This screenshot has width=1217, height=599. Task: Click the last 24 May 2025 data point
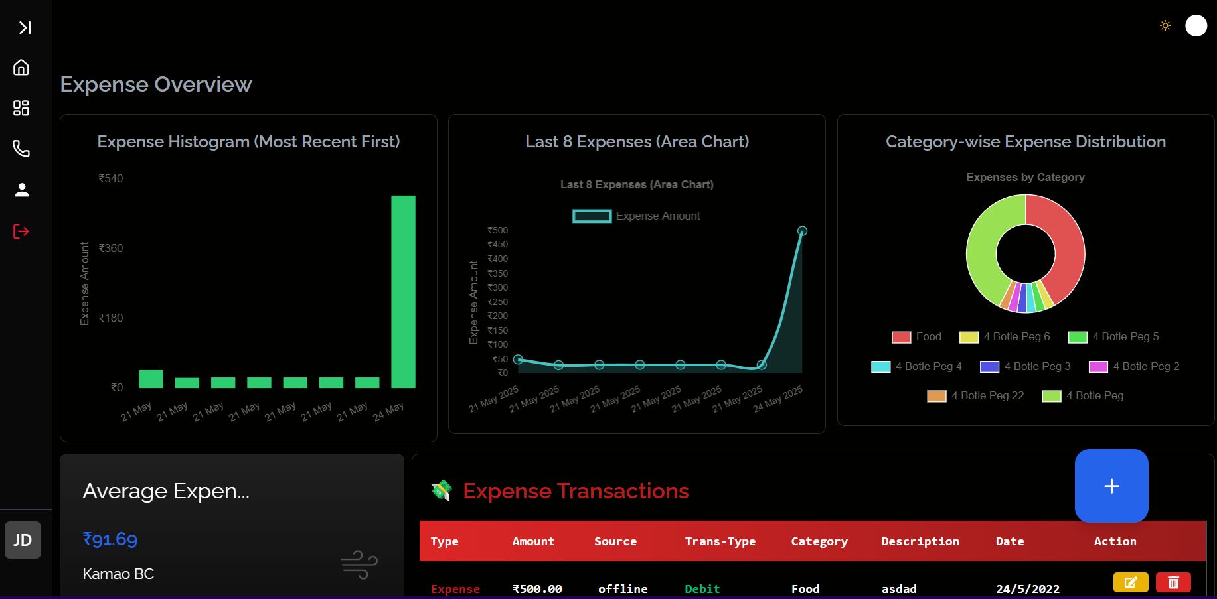(x=802, y=231)
